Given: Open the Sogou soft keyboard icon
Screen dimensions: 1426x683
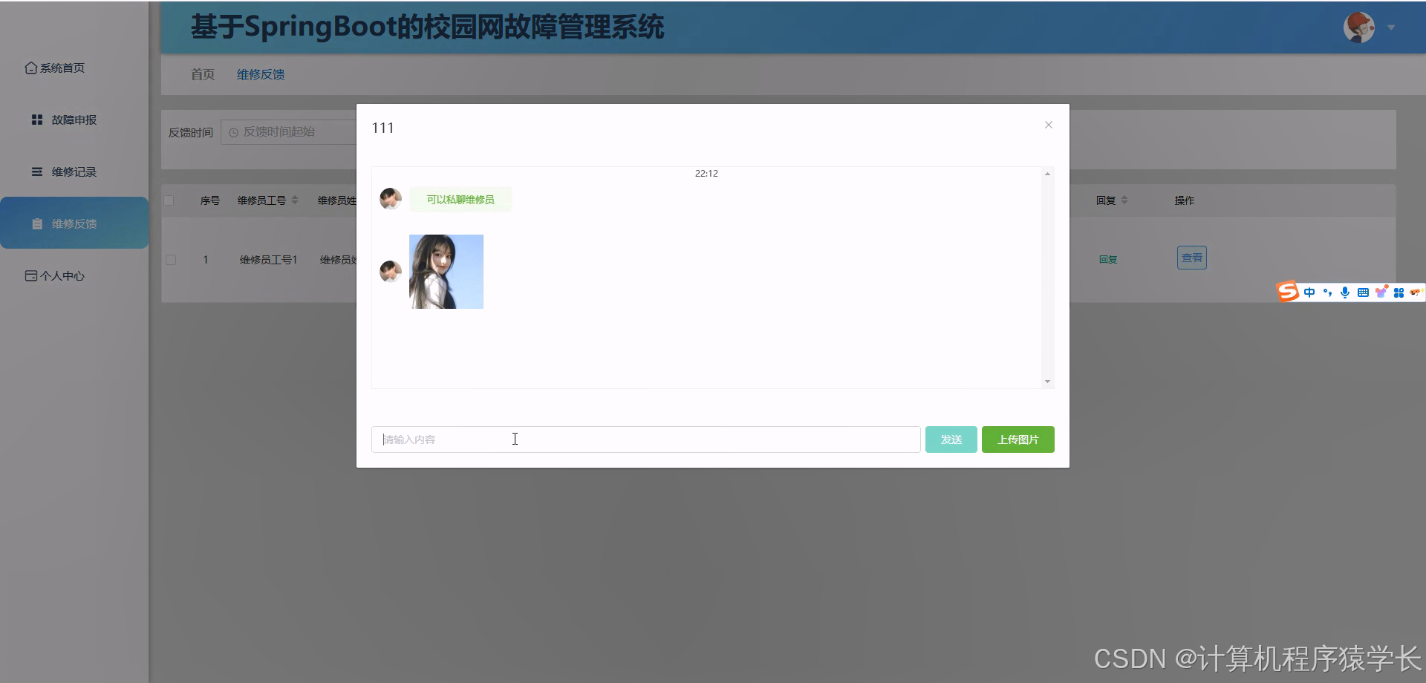Looking at the screenshot, I should [1363, 292].
